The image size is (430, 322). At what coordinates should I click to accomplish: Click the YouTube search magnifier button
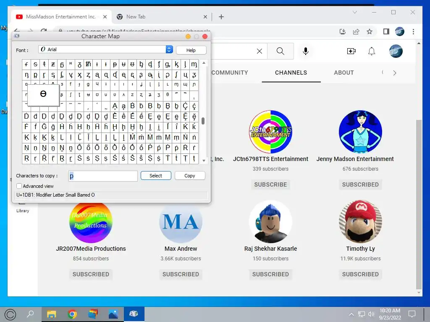coord(280,51)
